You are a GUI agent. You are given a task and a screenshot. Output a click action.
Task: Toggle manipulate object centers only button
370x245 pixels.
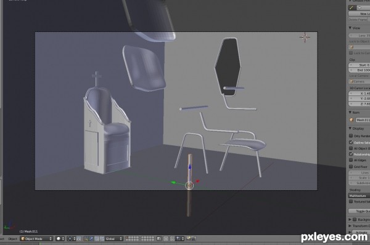click(x=79, y=239)
